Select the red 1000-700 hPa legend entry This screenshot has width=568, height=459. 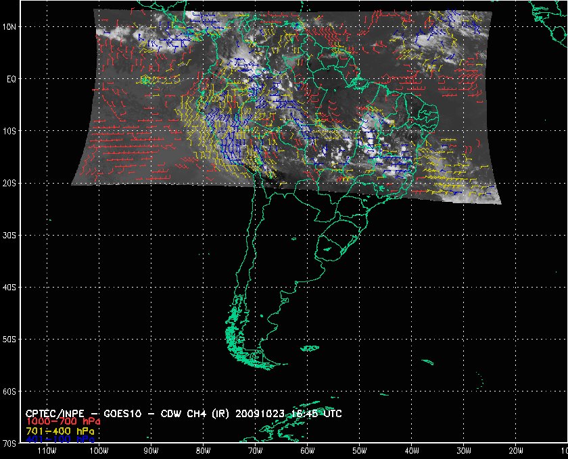click(x=63, y=422)
